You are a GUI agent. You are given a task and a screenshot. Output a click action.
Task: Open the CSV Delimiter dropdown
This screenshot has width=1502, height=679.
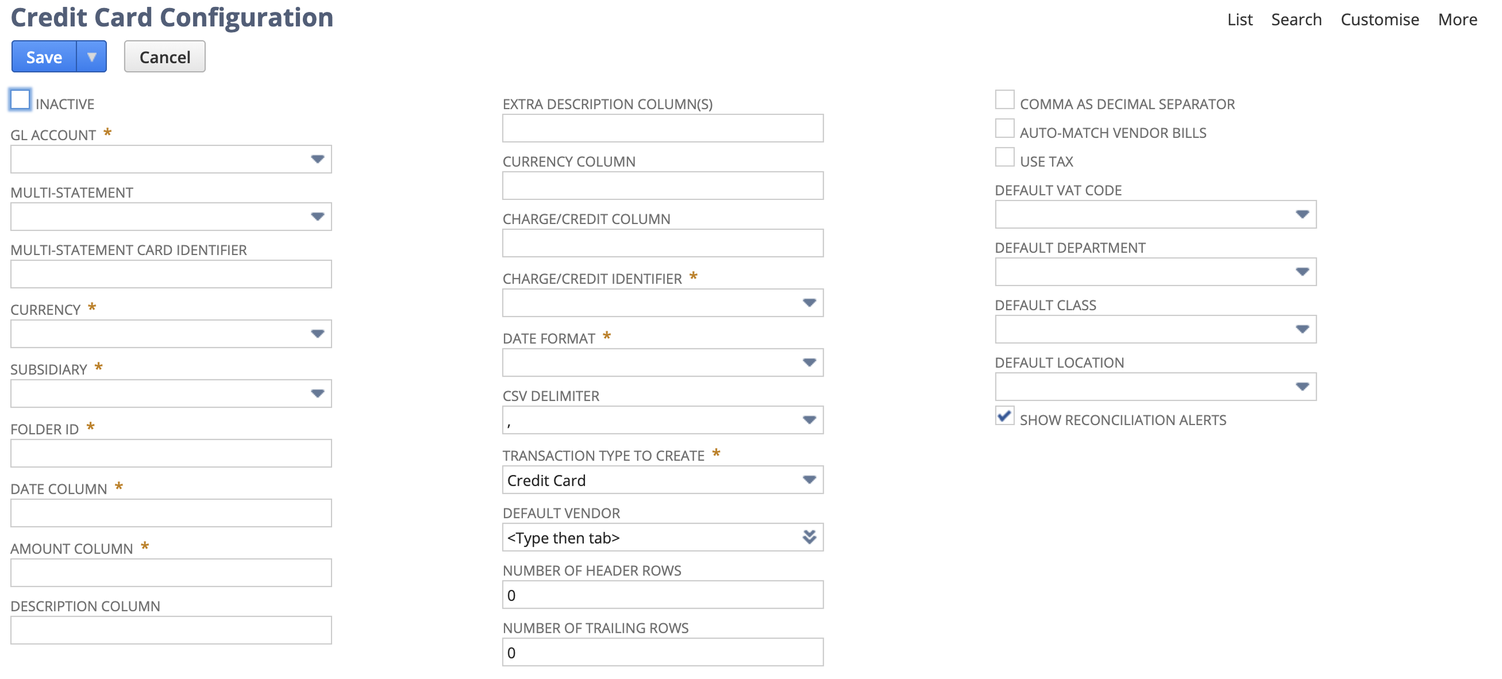(x=808, y=420)
